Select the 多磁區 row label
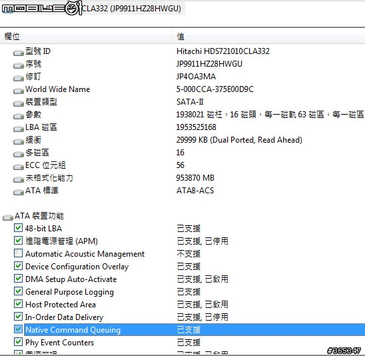Image resolution: width=365 pixels, height=356 pixels. coord(37,153)
